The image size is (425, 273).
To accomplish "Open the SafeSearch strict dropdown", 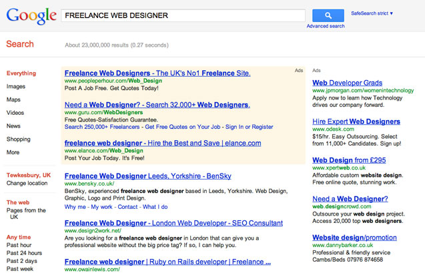I will (x=372, y=13).
